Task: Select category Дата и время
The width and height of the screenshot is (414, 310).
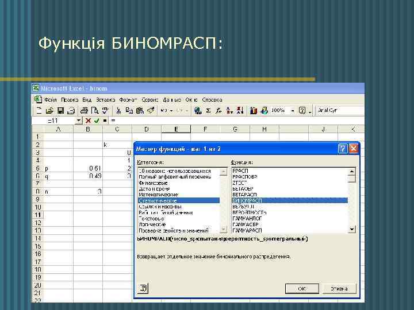Action: [178, 189]
